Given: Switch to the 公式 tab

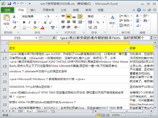Looking at the screenshot, I should tap(64, 10).
